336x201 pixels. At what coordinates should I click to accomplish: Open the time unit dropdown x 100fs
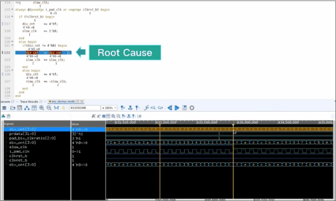pyautogui.click(x=109, y=108)
